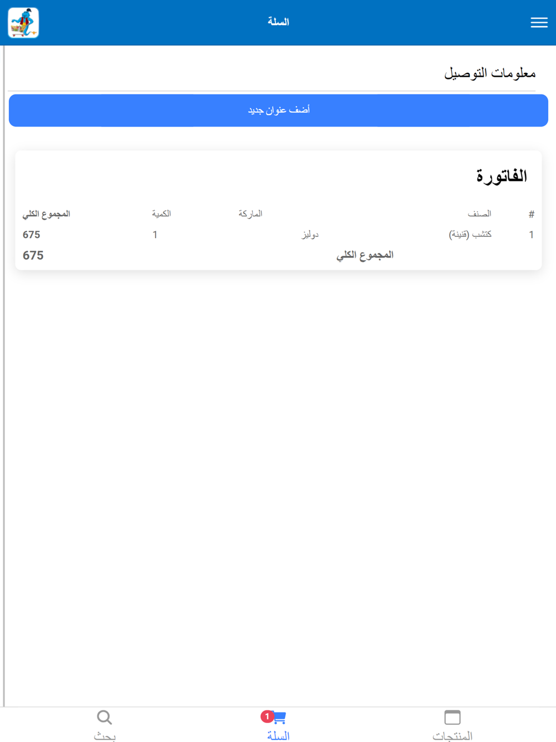Open the hamburger menu icon
This screenshot has height=742, width=556.
click(x=539, y=22)
